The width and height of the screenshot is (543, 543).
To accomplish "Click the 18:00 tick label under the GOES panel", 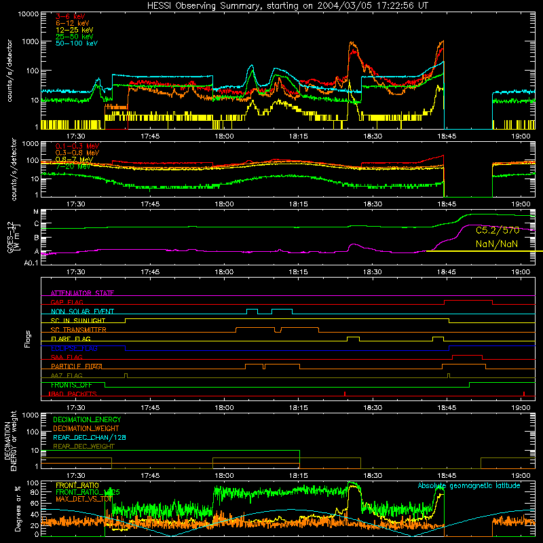I will coord(224,272).
